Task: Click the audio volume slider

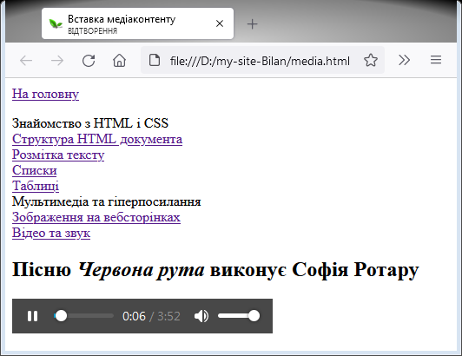Action: (239, 316)
